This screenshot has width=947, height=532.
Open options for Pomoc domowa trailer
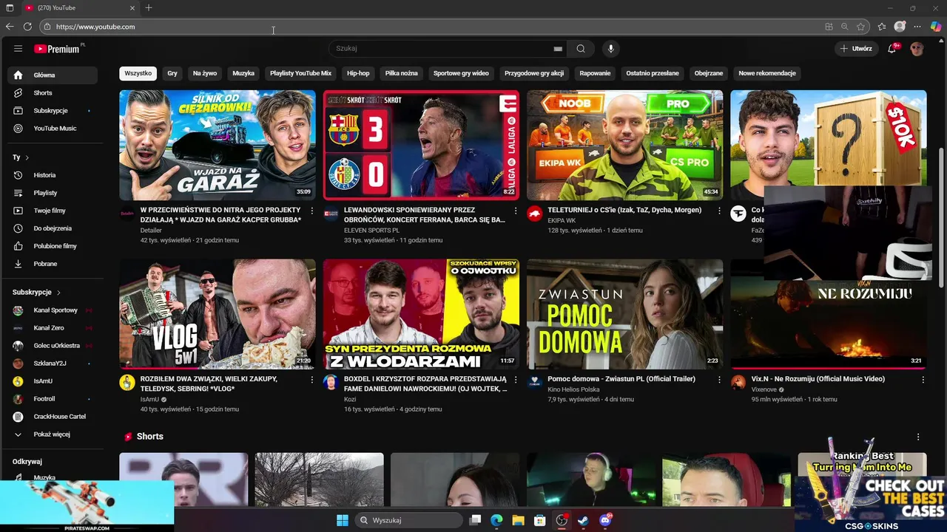pos(719,379)
